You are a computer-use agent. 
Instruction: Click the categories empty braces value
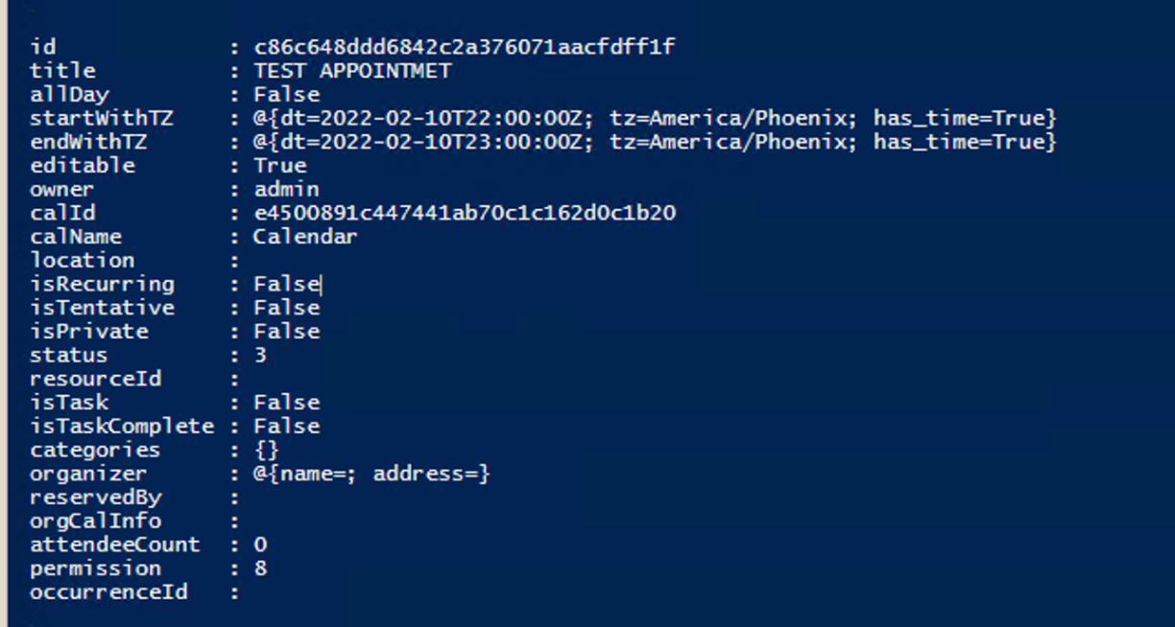[x=267, y=451]
